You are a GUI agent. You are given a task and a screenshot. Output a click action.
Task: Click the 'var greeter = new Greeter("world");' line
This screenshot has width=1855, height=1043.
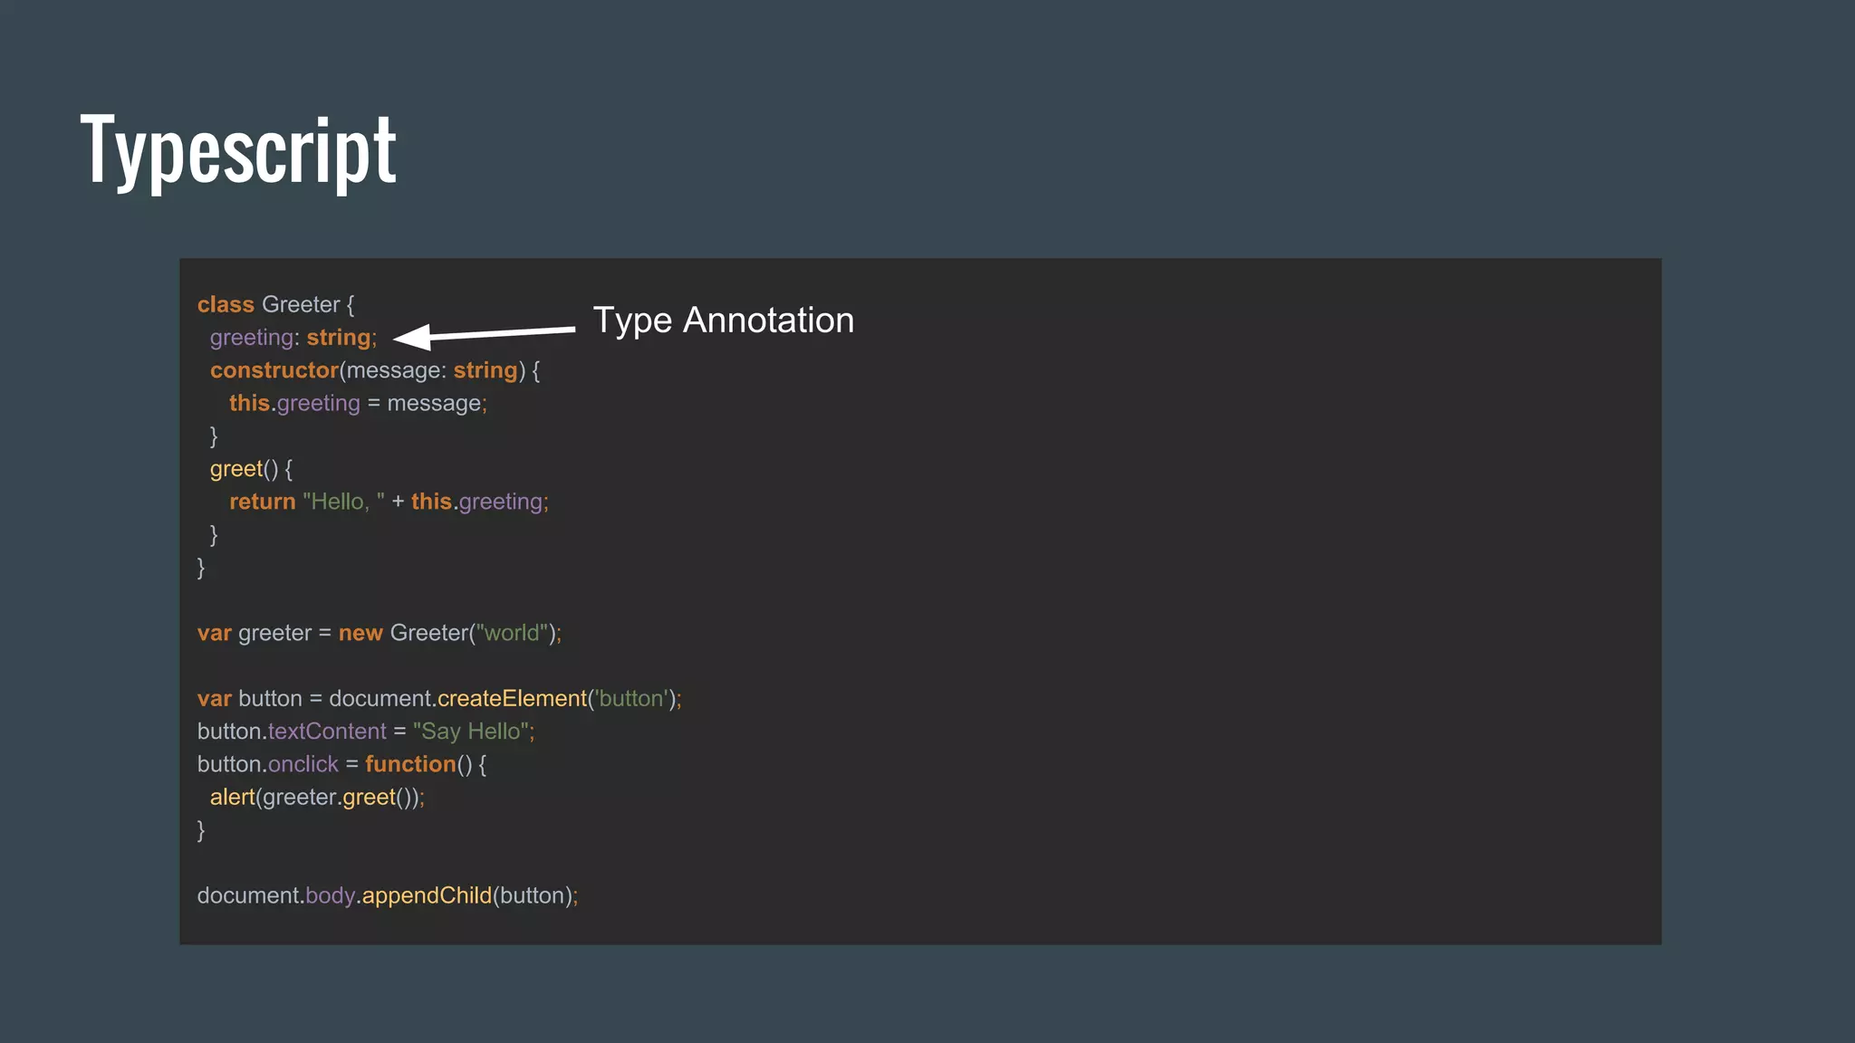pyautogui.click(x=380, y=633)
